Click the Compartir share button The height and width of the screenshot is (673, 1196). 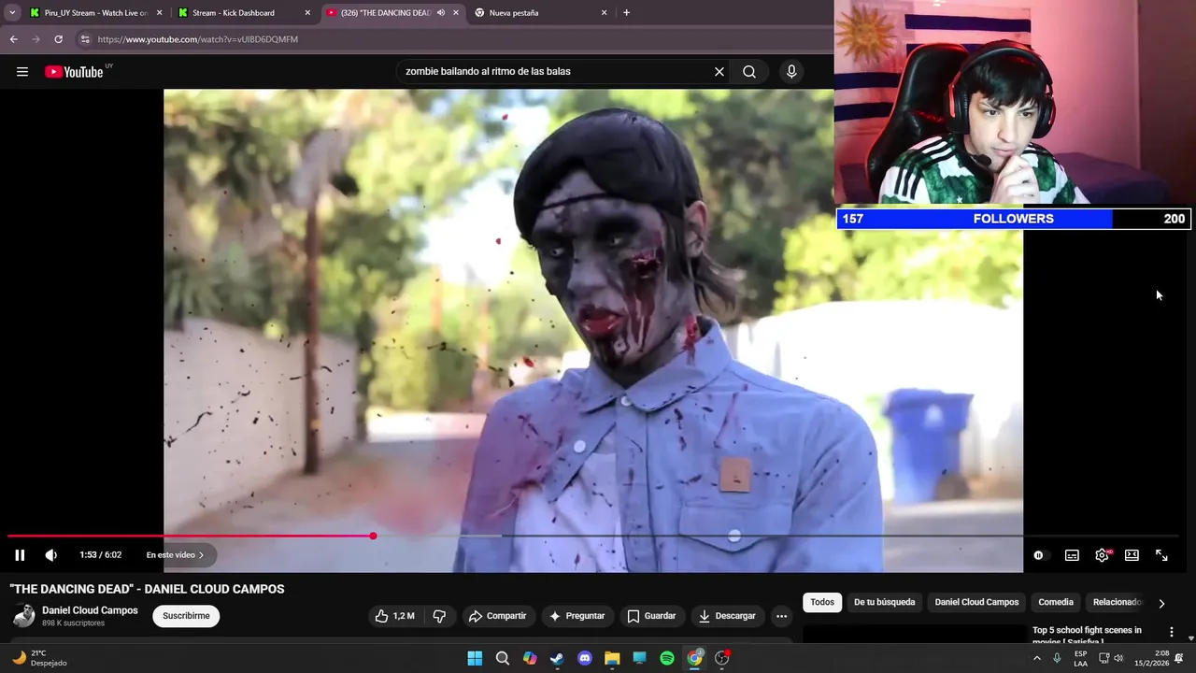point(498,616)
